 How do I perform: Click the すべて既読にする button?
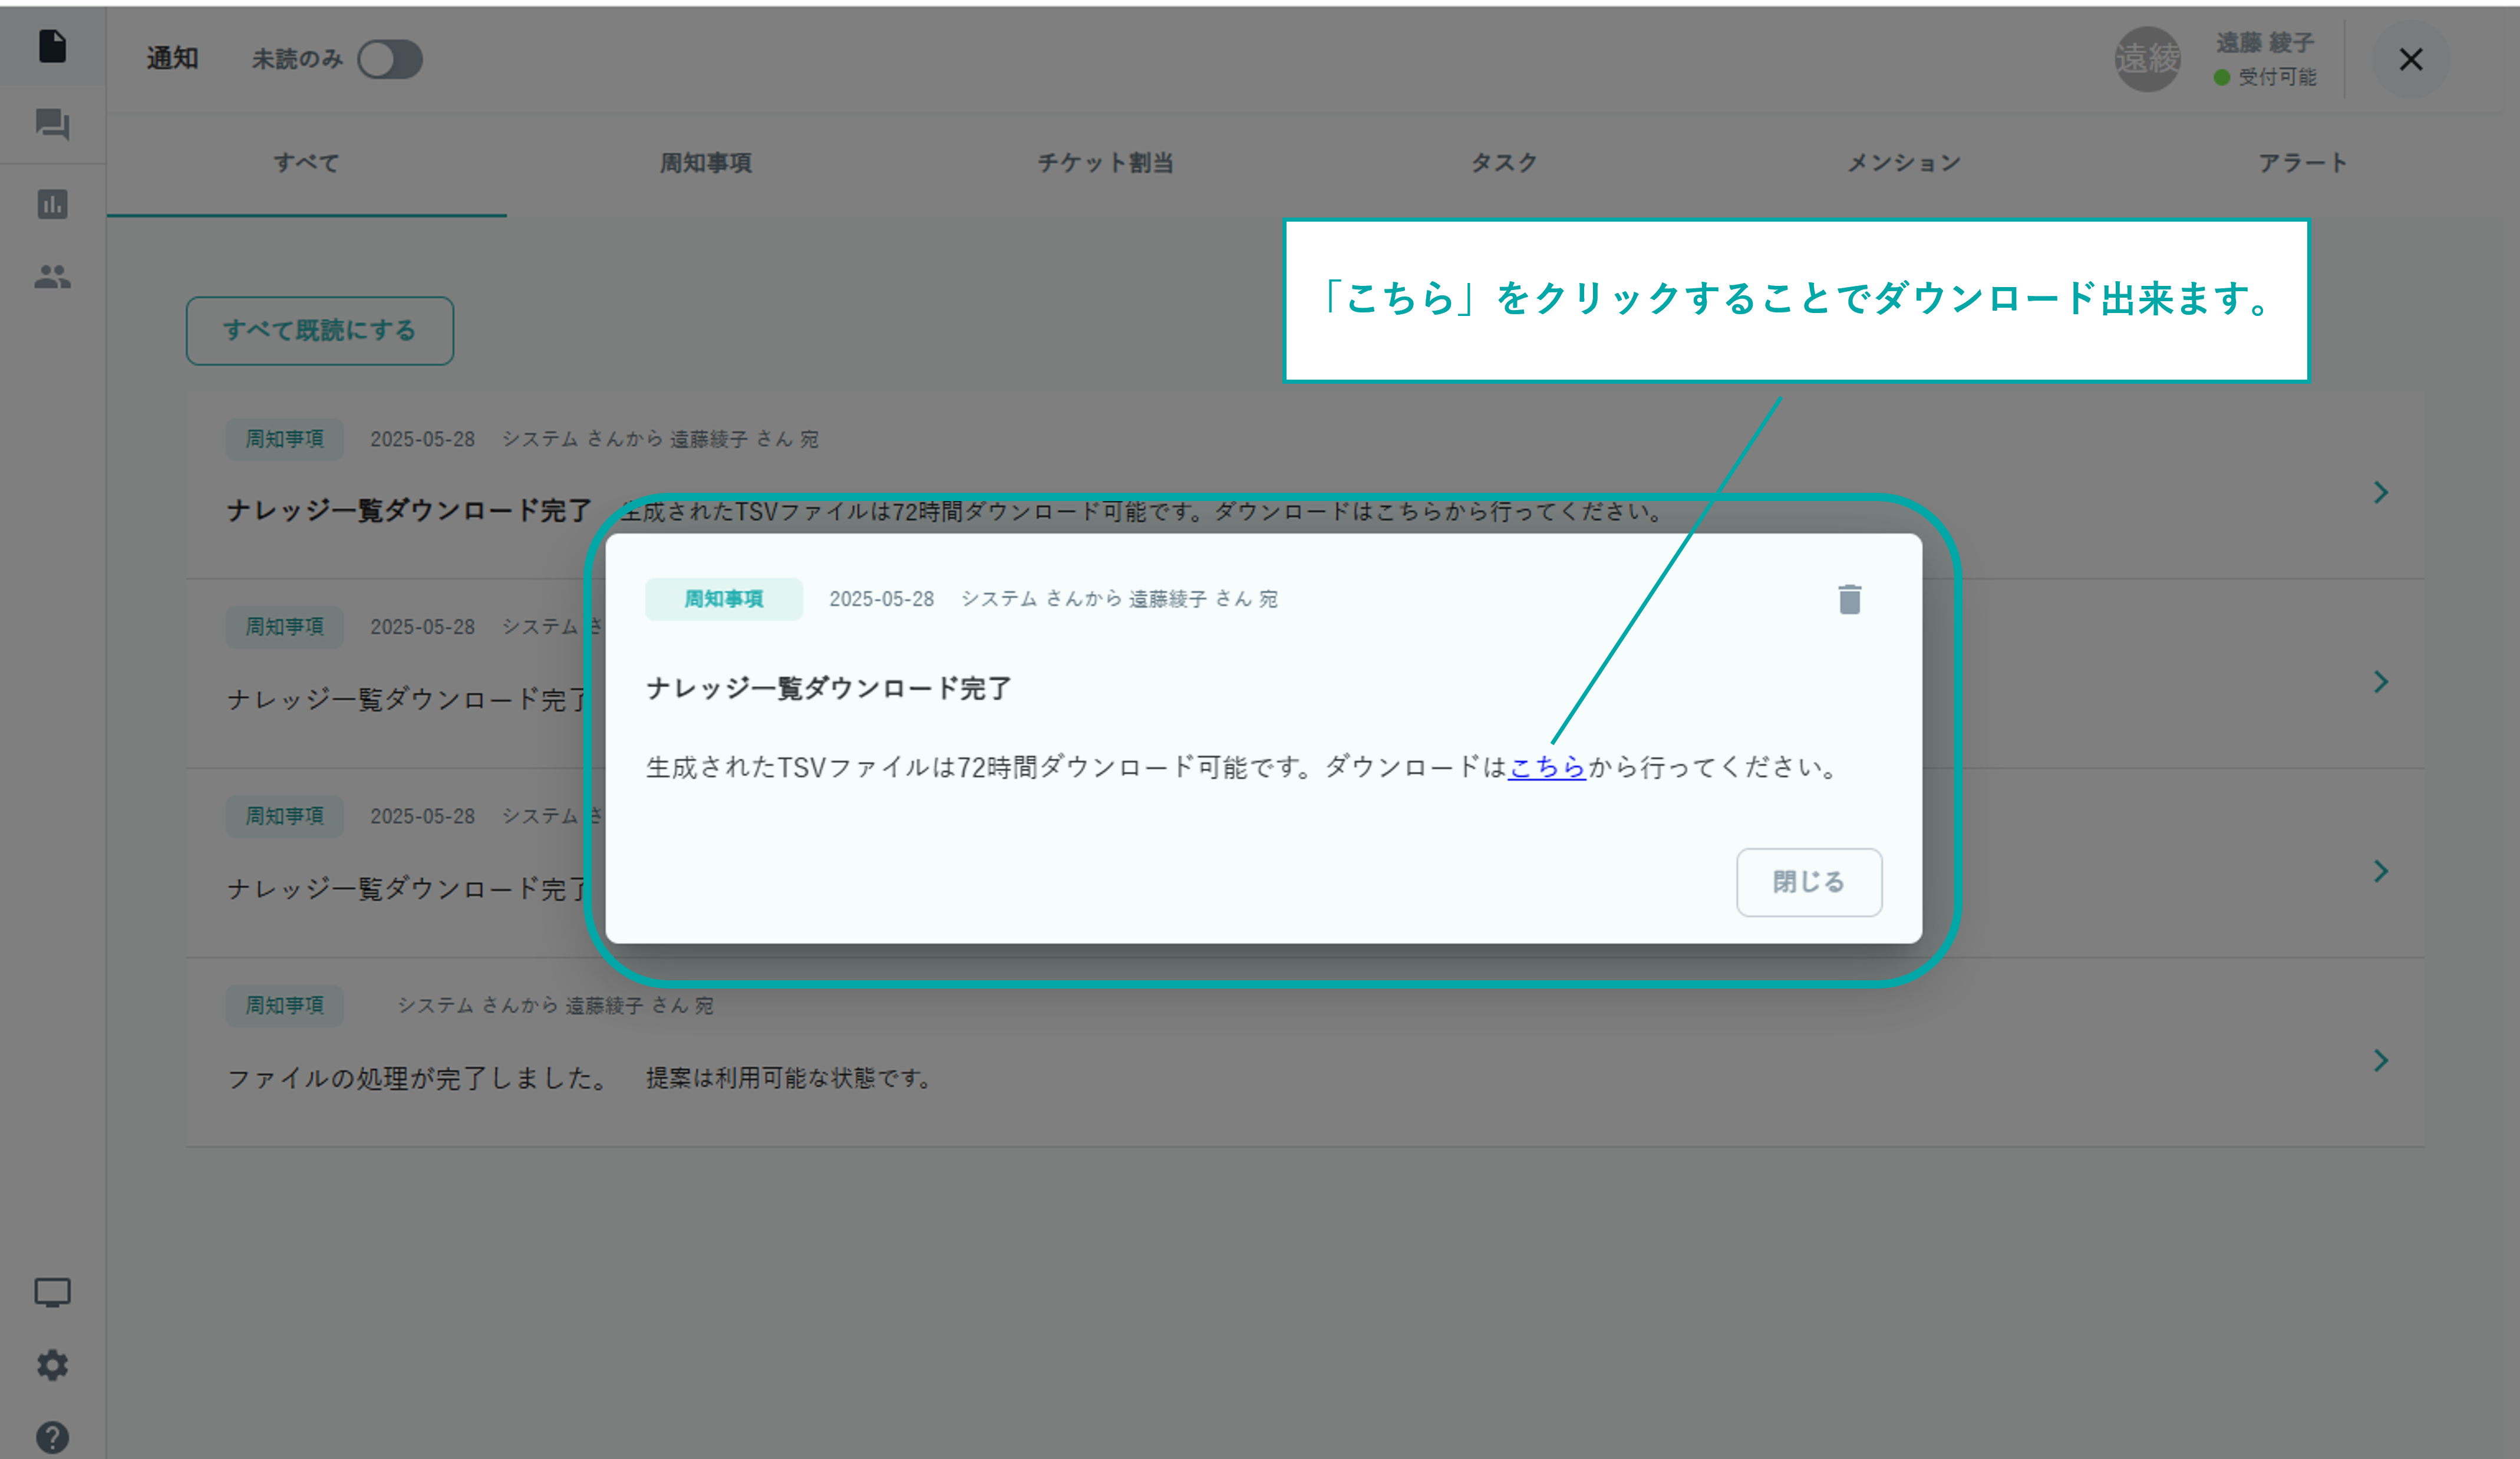(319, 330)
